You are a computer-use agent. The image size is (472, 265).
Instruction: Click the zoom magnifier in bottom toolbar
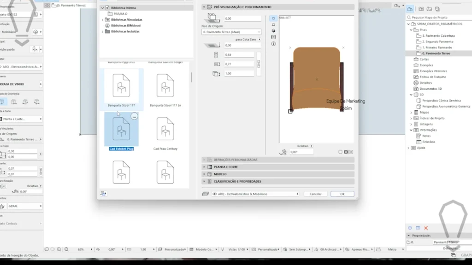click(59, 249)
